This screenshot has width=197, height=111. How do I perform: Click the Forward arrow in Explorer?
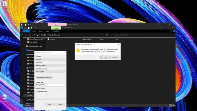point(29,35)
